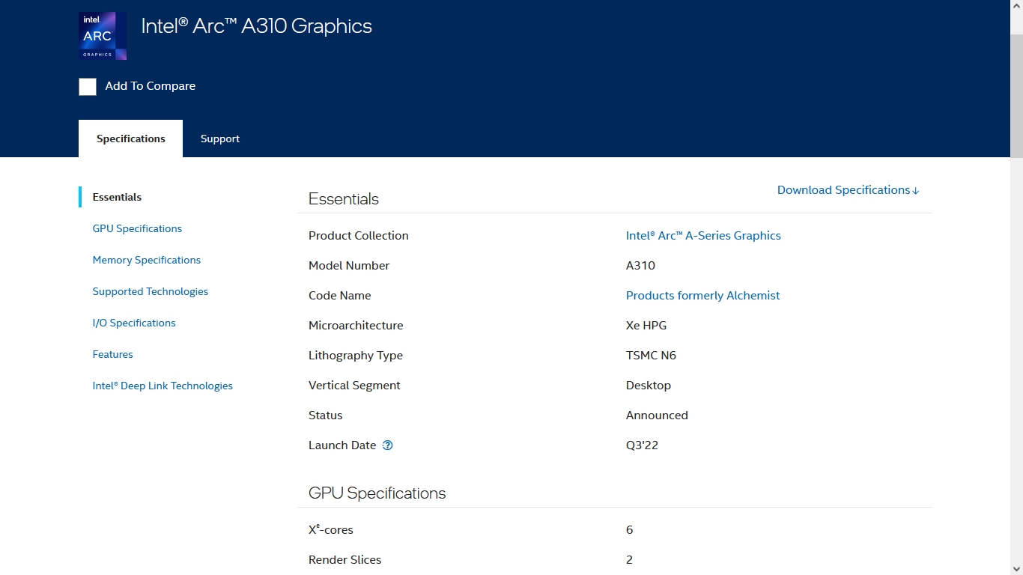The width and height of the screenshot is (1023, 575).
Task: Click the scrollbar down arrow
Action: pos(1016,568)
